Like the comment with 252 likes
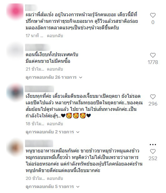Image resolution: width=166 pixels, height=193 pixels. 153,151
